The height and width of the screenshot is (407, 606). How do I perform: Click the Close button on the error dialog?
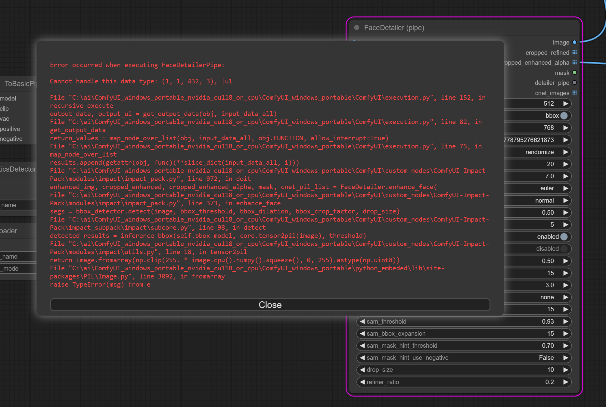pyautogui.click(x=270, y=305)
